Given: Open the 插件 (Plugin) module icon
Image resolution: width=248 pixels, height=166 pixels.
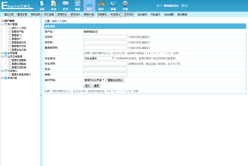Looking at the screenshot, I should click(x=101, y=6).
